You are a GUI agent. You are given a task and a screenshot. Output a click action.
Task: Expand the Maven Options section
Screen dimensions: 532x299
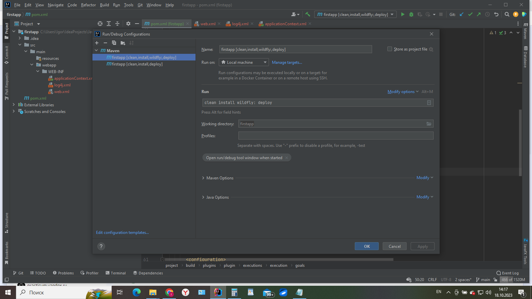(x=203, y=178)
